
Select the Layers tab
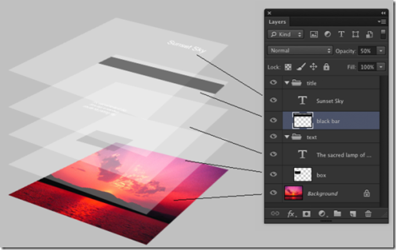[x=277, y=22]
